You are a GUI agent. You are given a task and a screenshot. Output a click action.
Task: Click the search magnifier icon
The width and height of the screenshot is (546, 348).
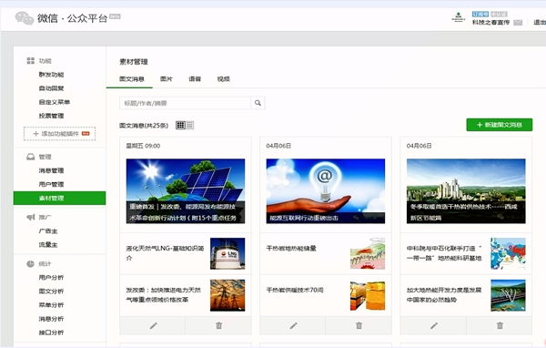tap(258, 103)
